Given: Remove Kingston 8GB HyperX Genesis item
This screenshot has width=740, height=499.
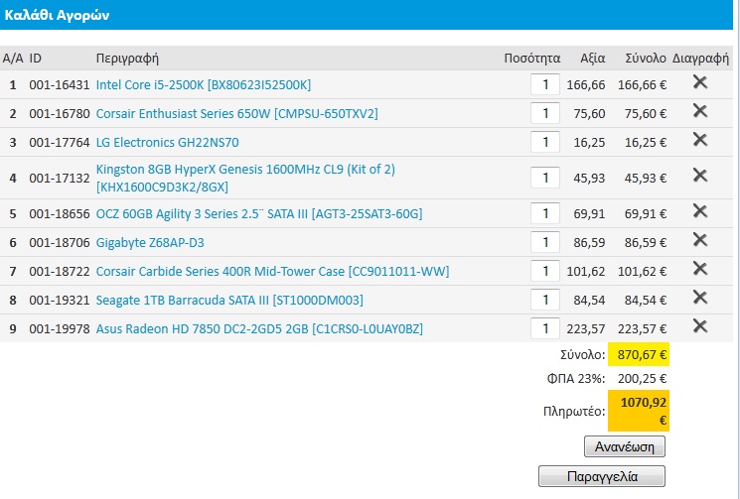Looking at the screenshot, I should pyautogui.click(x=699, y=177).
